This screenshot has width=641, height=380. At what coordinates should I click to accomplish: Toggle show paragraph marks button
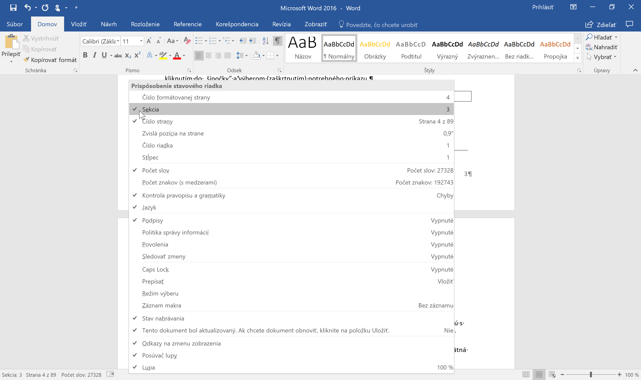(277, 41)
